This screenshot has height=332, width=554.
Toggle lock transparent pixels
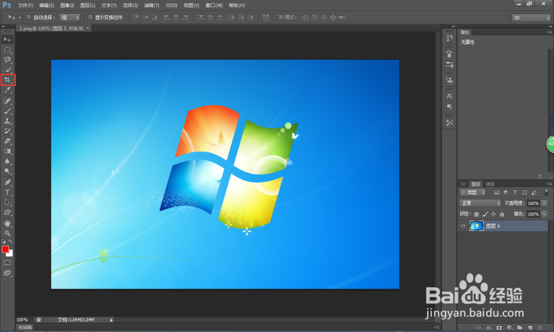point(476,214)
